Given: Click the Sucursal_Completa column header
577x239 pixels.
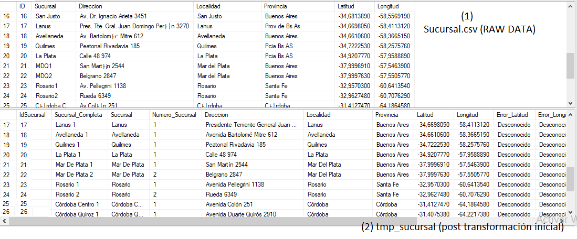Looking at the screenshot, I should click(x=80, y=115).
